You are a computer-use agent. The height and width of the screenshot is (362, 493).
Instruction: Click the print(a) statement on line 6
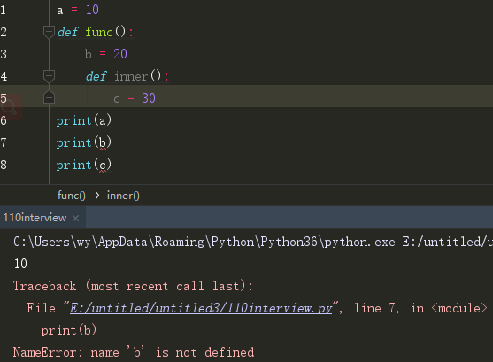(84, 120)
